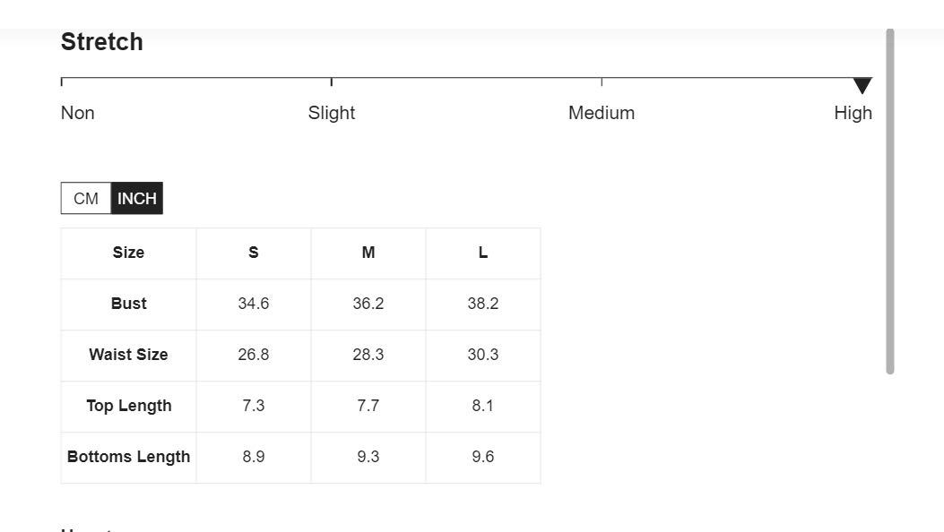
Task: Click the Medium stretch label
Action: (602, 113)
